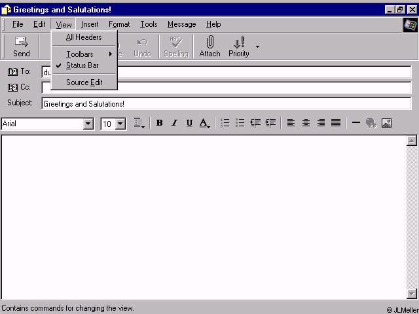Viewport: 419px width, 314px height.
Task: Click in the Cc: field
Action: point(227,88)
